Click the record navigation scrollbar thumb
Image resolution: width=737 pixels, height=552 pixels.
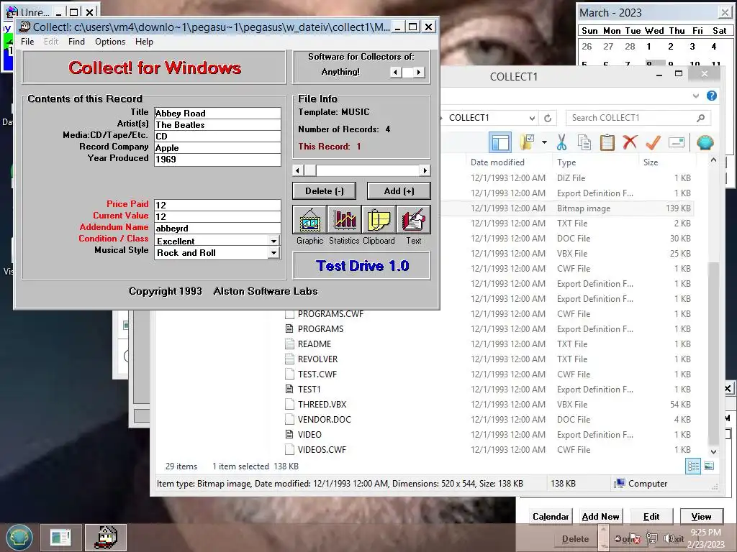[x=310, y=170]
